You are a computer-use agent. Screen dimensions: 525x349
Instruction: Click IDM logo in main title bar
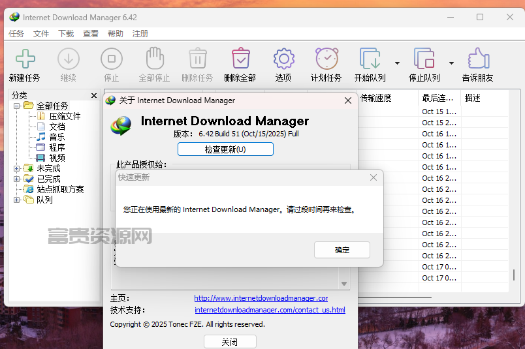tap(14, 17)
